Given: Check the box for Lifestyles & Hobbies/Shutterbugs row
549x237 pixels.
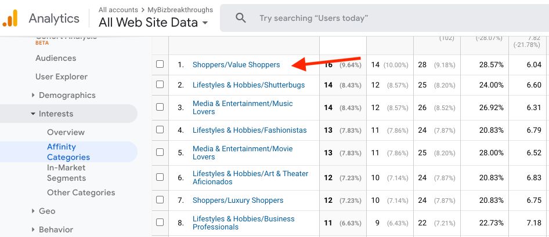Looking at the screenshot, I should click(160, 85).
